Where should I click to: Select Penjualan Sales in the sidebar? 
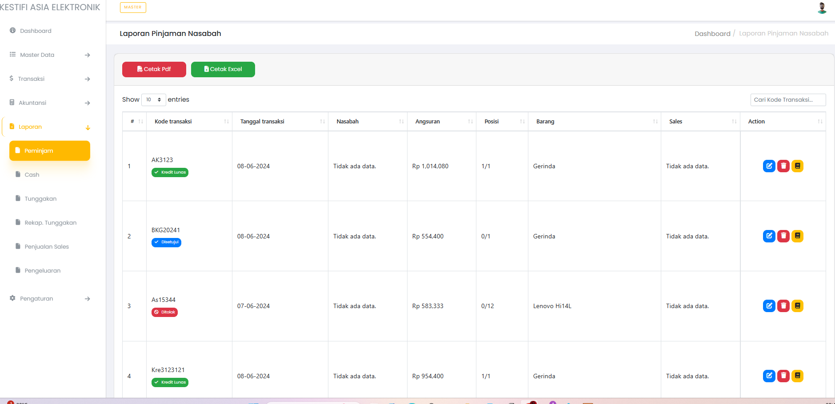47,247
